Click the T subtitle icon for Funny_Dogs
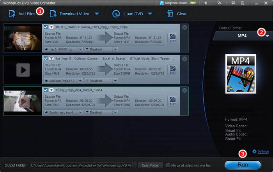Image resolution: width=273 pixels, height=172 pixels. tap(51, 90)
